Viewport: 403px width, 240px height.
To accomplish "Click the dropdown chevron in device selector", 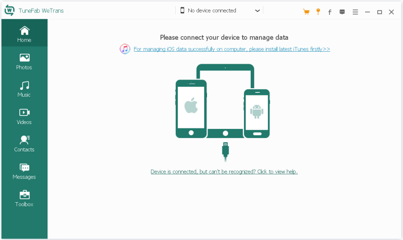I will pyautogui.click(x=257, y=11).
